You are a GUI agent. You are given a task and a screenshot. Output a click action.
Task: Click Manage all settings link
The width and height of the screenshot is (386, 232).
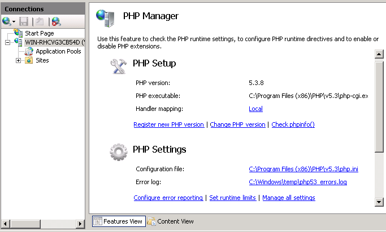(x=289, y=198)
